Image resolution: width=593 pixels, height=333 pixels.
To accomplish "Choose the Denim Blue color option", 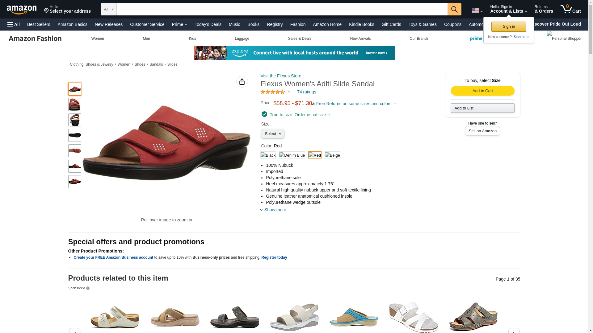I will pyautogui.click(x=292, y=155).
